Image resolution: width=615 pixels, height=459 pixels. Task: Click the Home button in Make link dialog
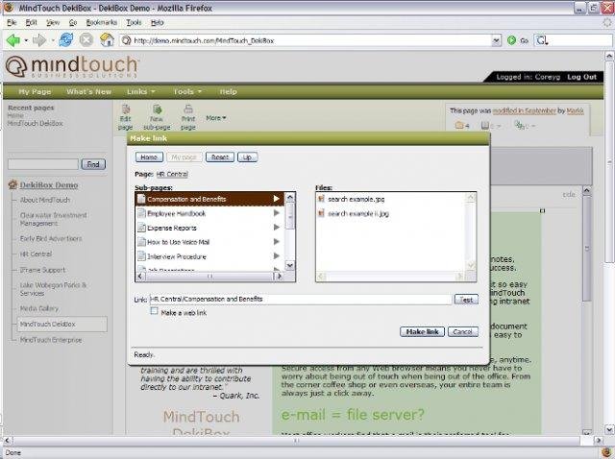tap(149, 157)
